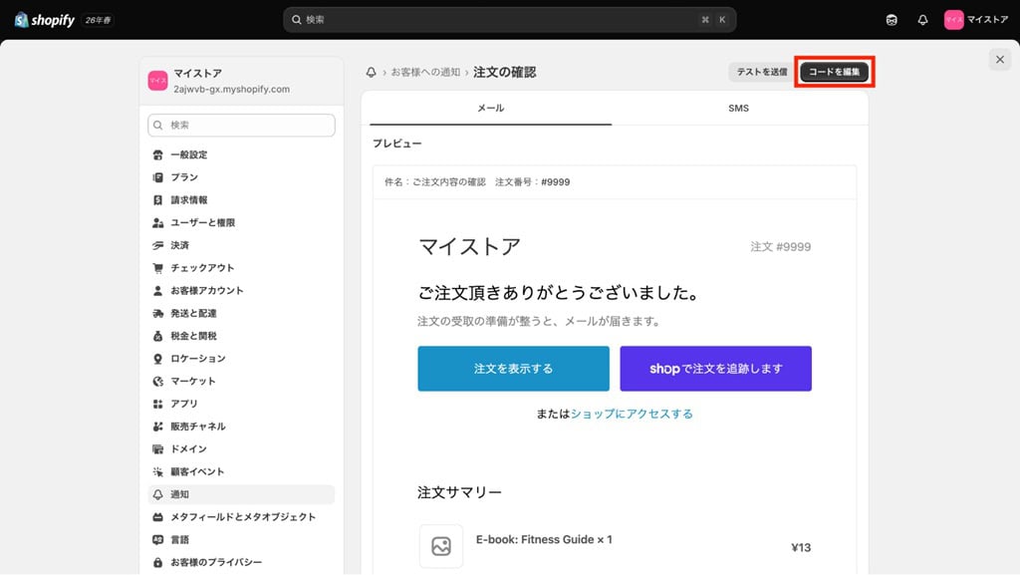Image resolution: width=1020 pixels, height=575 pixels.
Task: Open the マイストア account menu in top bar
Action: point(976,20)
